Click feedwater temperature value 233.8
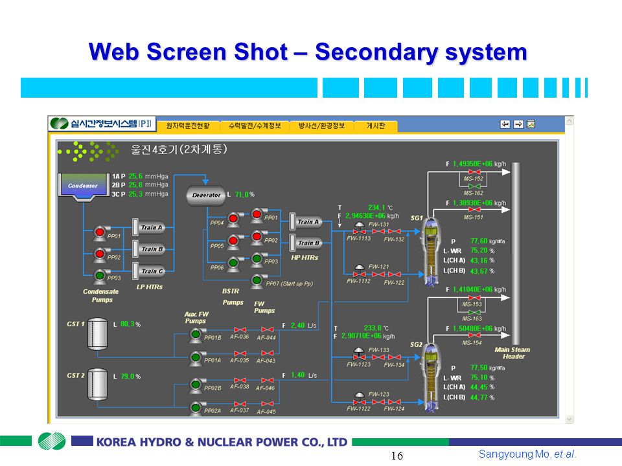 373,327
